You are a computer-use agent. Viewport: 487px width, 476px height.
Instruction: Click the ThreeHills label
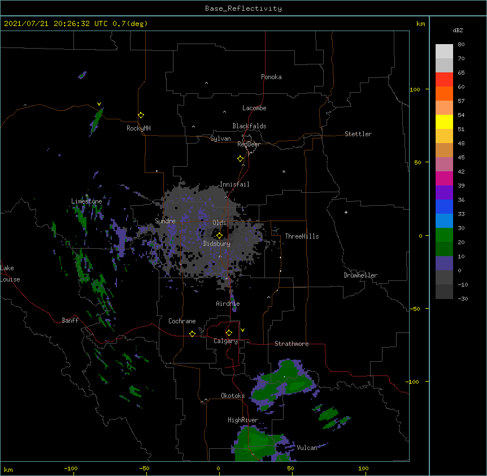(302, 236)
